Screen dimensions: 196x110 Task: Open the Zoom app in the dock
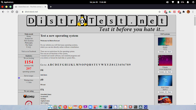coord(90,107)
